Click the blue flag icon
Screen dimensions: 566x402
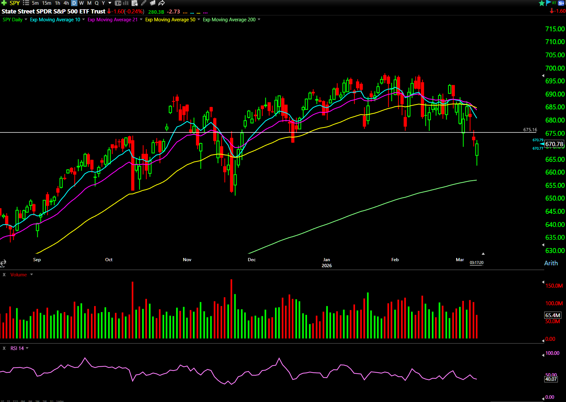(x=548, y=3)
